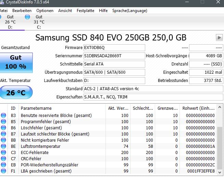The image size is (224, 177).
Task: Click status orb of F1 LBA geschrieben row
Action: click(3, 171)
